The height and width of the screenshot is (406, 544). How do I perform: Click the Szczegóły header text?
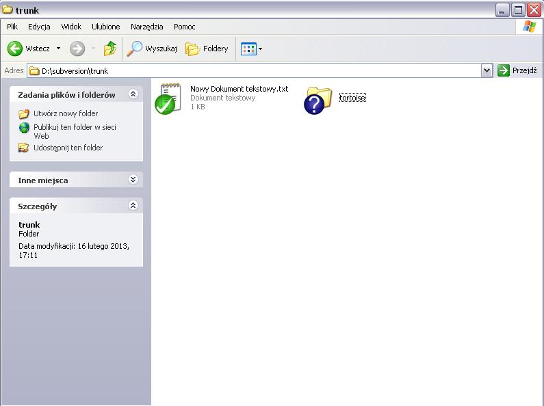38,206
